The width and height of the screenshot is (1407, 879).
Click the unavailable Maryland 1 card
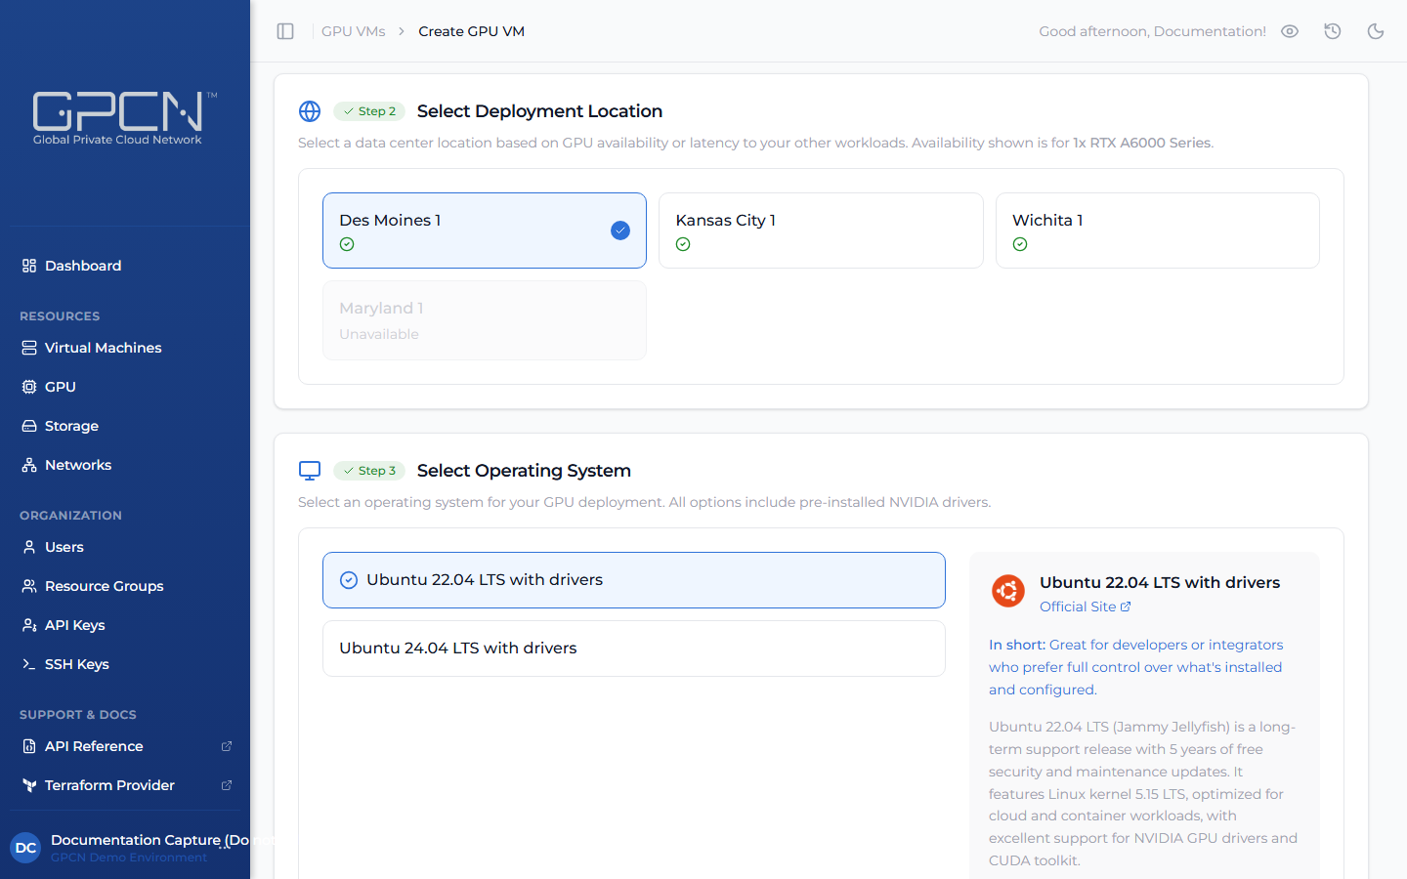[485, 320]
